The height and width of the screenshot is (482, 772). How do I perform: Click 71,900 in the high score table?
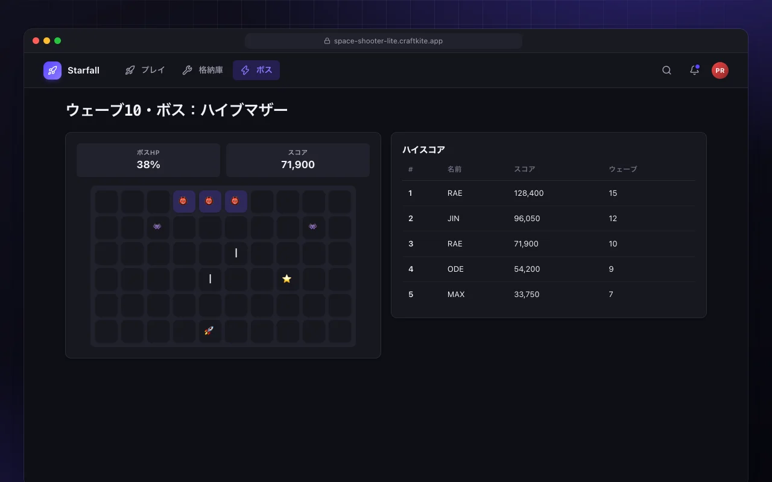click(527, 244)
